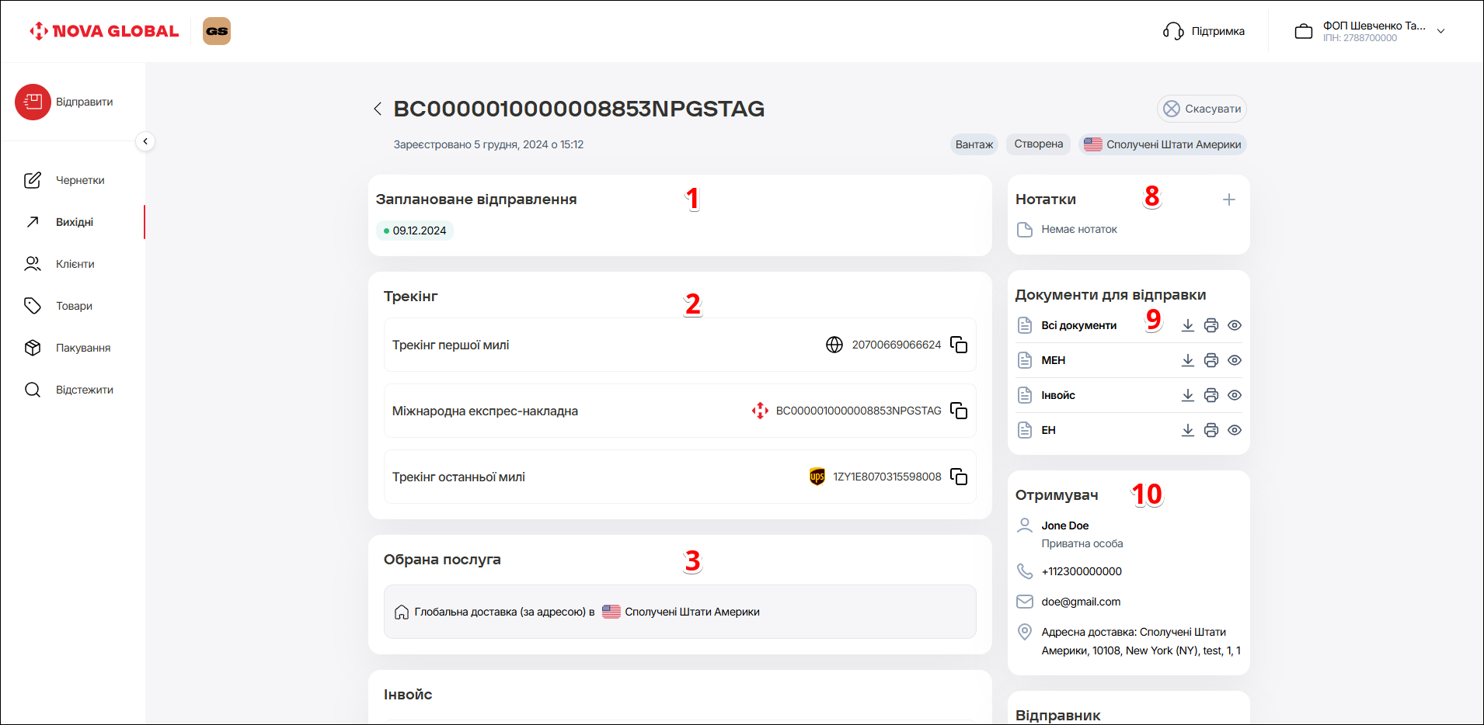Image resolution: width=1484 pixels, height=725 pixels.
Task: Copy the international express waybill number
Action: coord(959,411)
